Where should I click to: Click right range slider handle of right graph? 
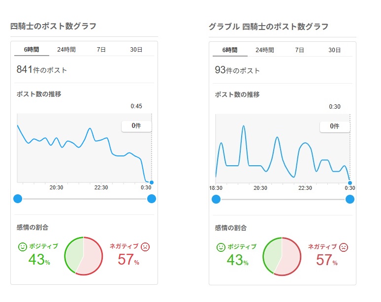(350, 199)
